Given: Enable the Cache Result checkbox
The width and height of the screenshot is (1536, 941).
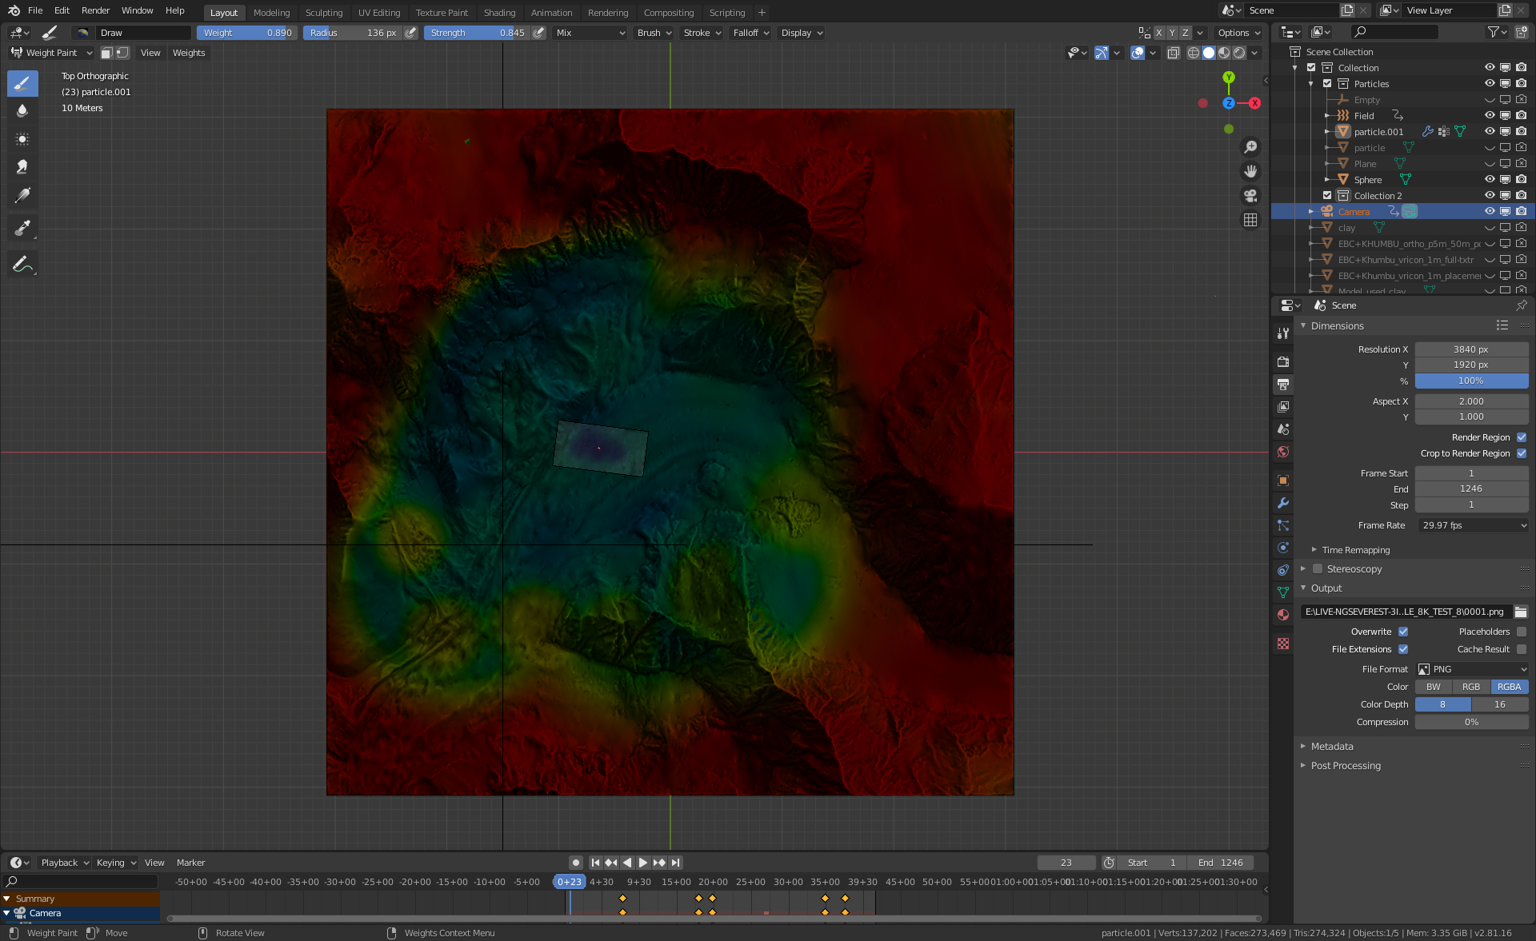Looking at the screenshot, I should point(1522,649).
